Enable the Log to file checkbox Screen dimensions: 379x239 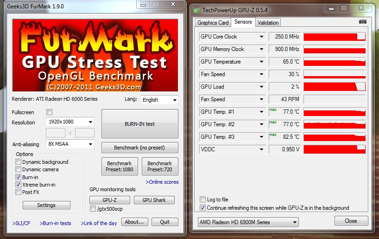(202, 200)
